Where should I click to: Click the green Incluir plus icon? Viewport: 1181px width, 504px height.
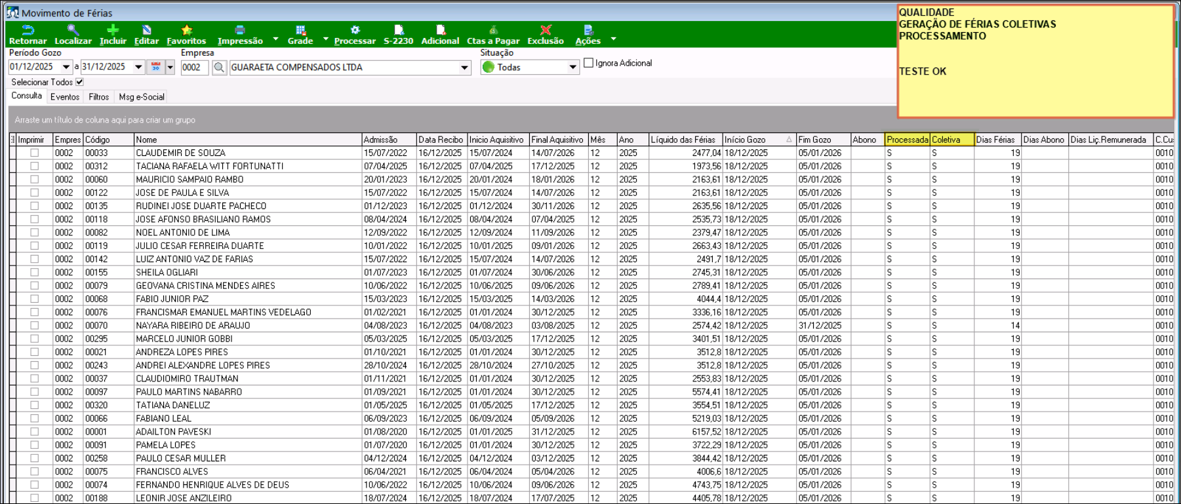tap(113, 30)
